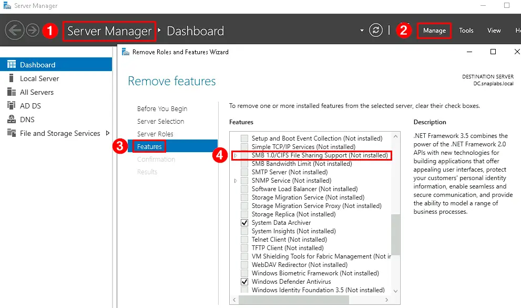
Task: Select the SMB Bandwidth Limit feature text
Action: pyautogui.click(x=302, y=164)
